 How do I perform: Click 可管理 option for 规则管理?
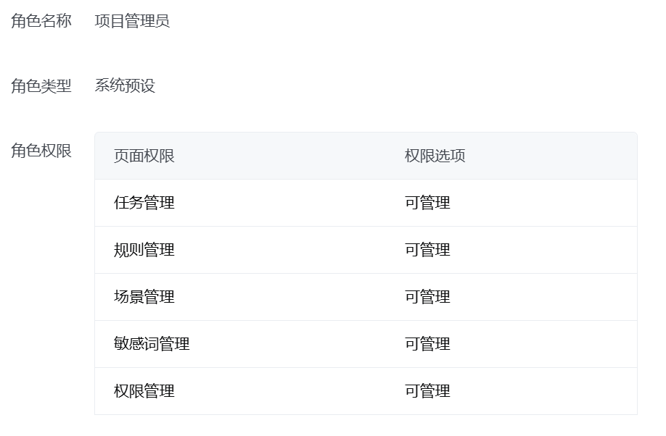coord(427,250)
